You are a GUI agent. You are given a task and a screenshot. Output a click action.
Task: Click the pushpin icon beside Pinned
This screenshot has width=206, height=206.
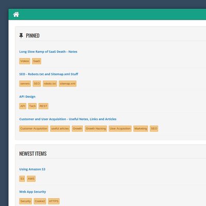tap(21, 36)
